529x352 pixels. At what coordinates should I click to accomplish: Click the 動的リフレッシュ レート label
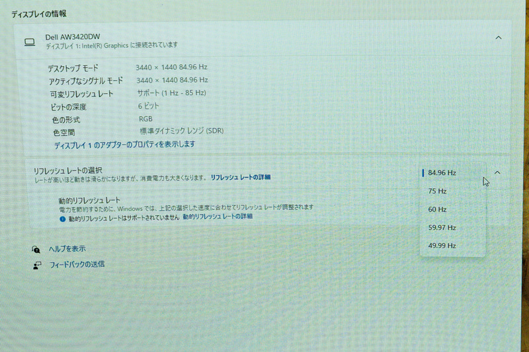pos(89,201)
